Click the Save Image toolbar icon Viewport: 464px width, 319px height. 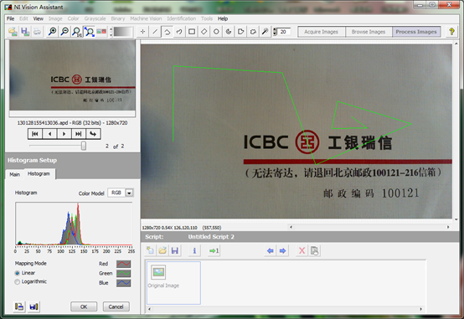coord(25,31)
